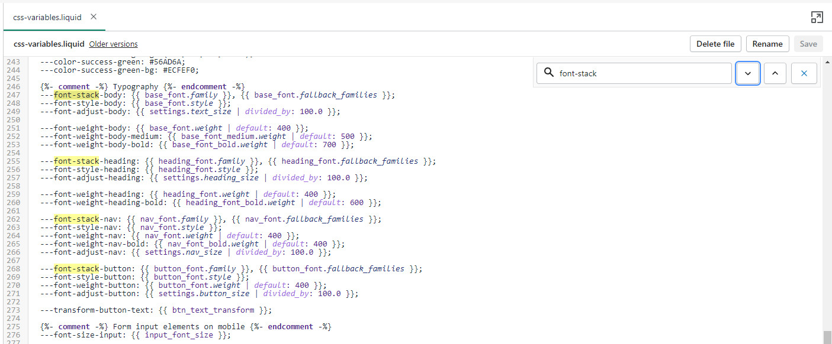
Task: Expand the editor to full screen
Action: coord(817,17)
